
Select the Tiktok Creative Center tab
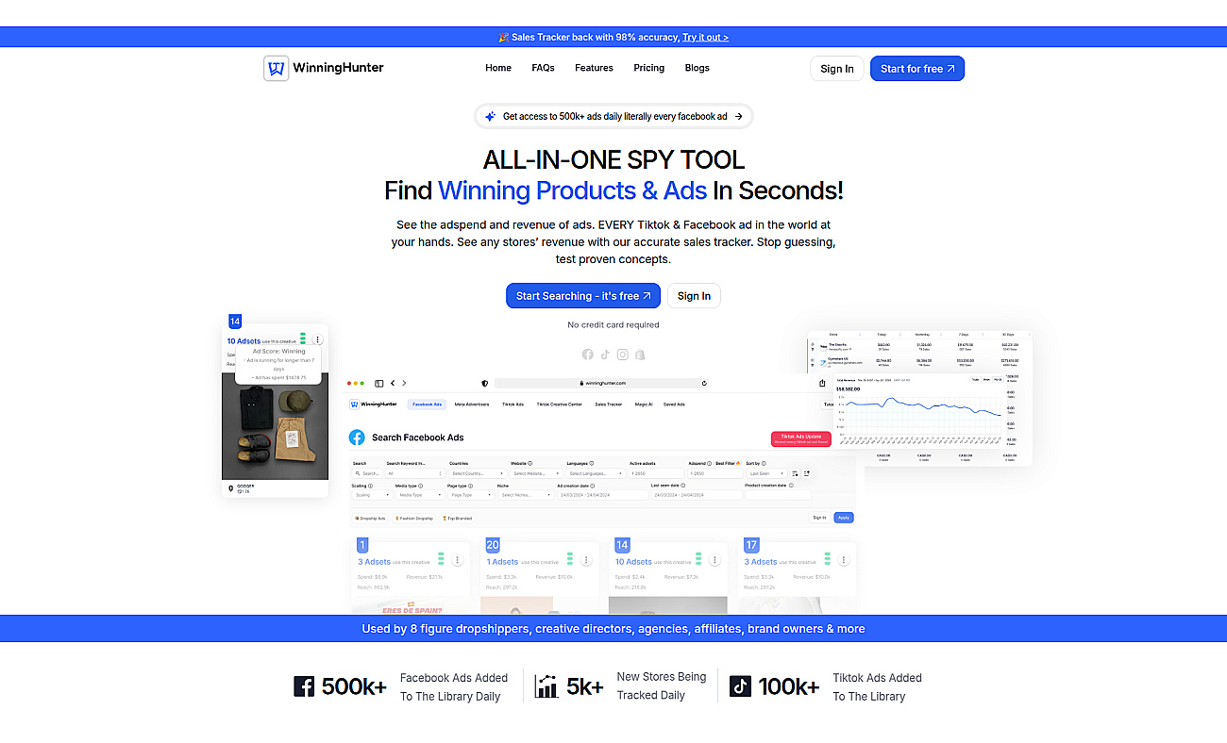(560, 405)
